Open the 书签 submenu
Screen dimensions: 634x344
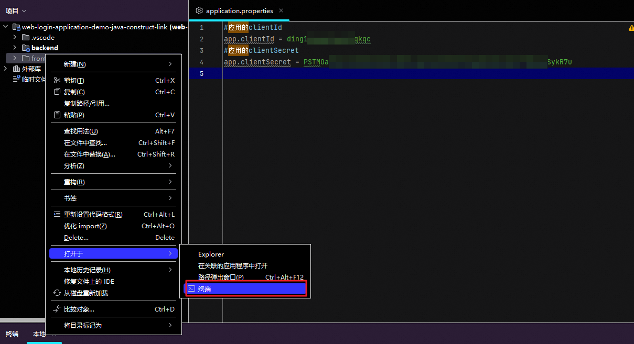click(x=114, y=198)
